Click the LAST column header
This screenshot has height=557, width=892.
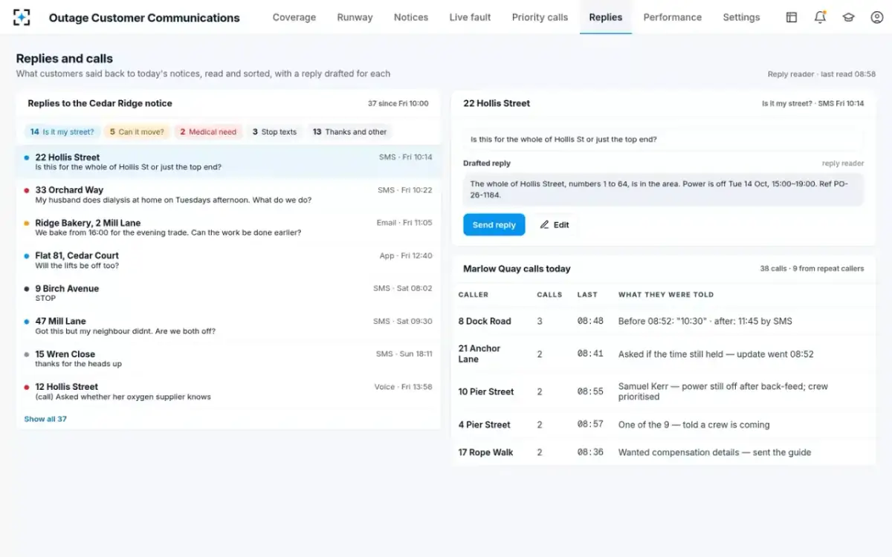click(x=587, y=295)
